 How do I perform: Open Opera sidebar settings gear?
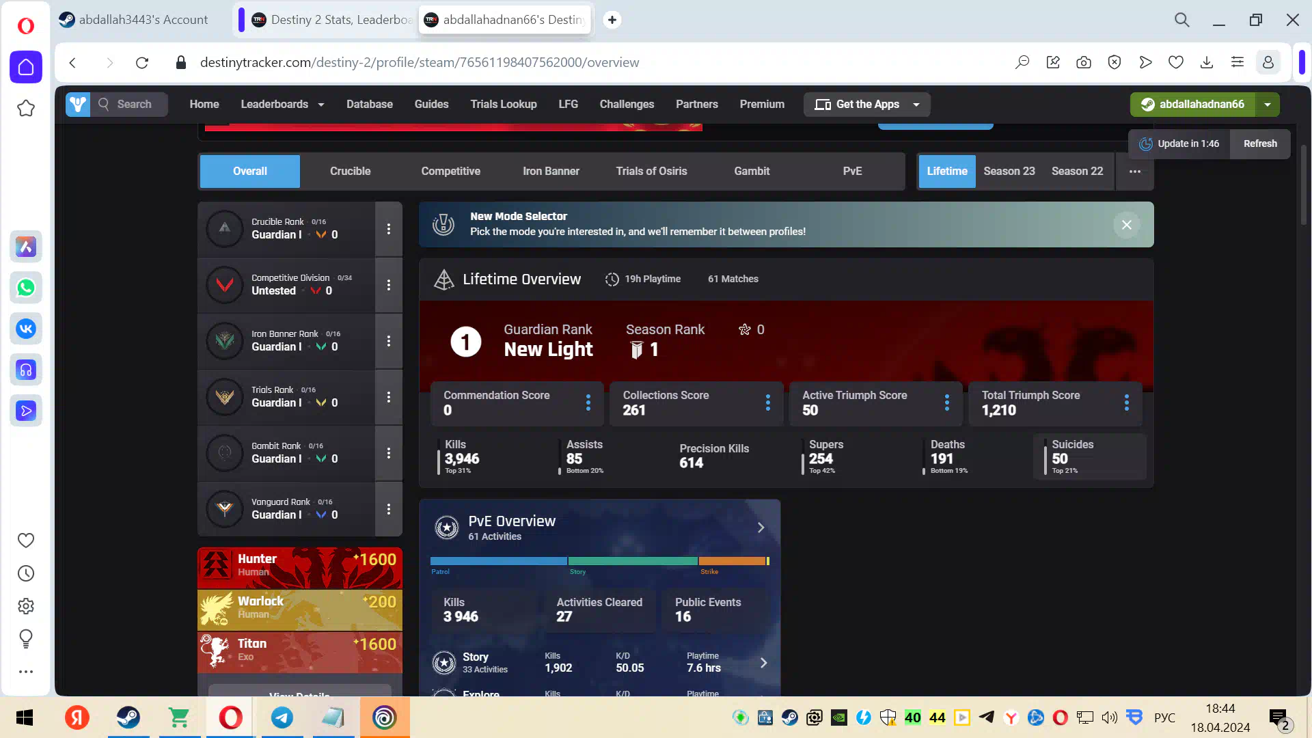[26, 606]
